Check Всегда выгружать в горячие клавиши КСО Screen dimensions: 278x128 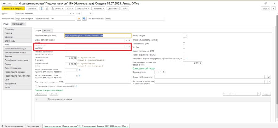click(x=36, y=86)
